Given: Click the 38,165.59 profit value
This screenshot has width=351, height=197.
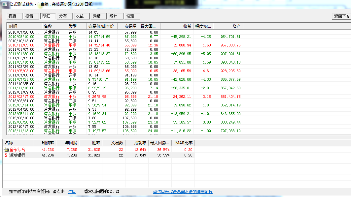Looking at the screenshot, I should click(182, 71).
